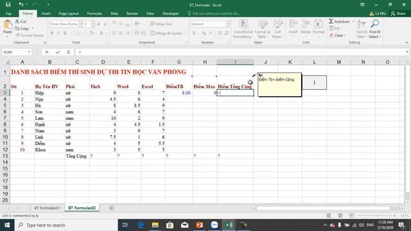Image resolution: width=411 pixels, height=231 pixels.
Task: Open the Times New Roman font dropdown
Action: (x=80, y=24)
